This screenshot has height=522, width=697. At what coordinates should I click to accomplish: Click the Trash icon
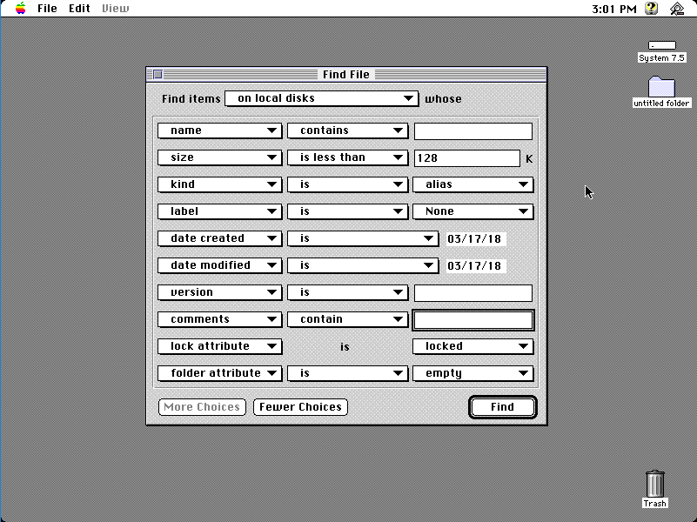655,484
